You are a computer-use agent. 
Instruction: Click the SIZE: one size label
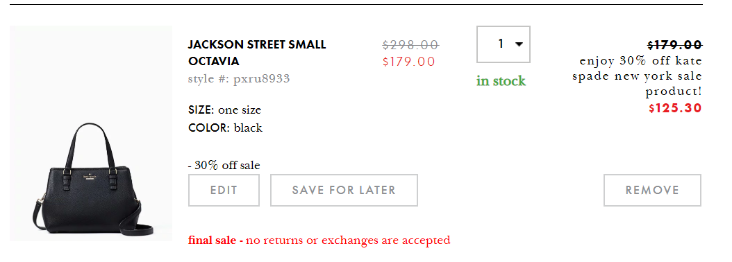point(224,110)
